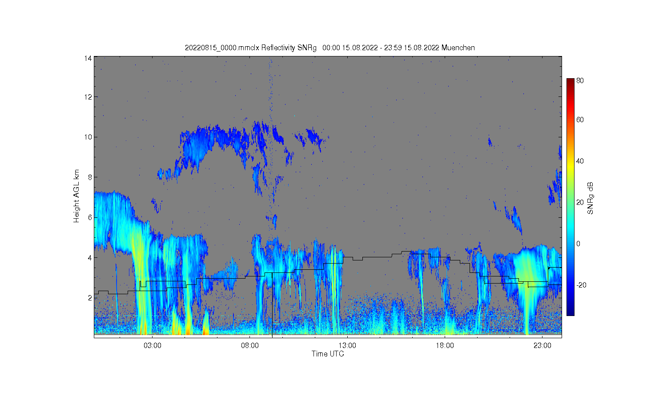This screenshot has height=400, width=667.
Task: Click the height tick label 4
Action: [x=90, y=257]
